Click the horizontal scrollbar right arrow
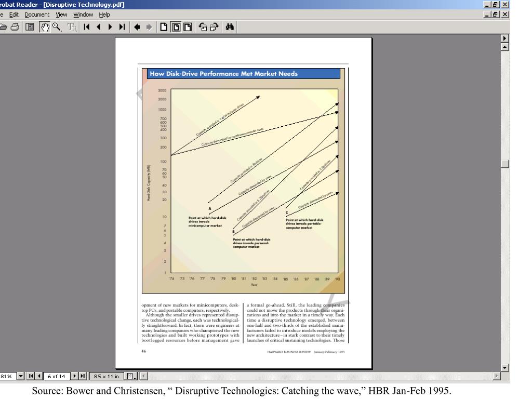Image resolution: width=532 pixels, height=399 pixels. pos(496,376)
